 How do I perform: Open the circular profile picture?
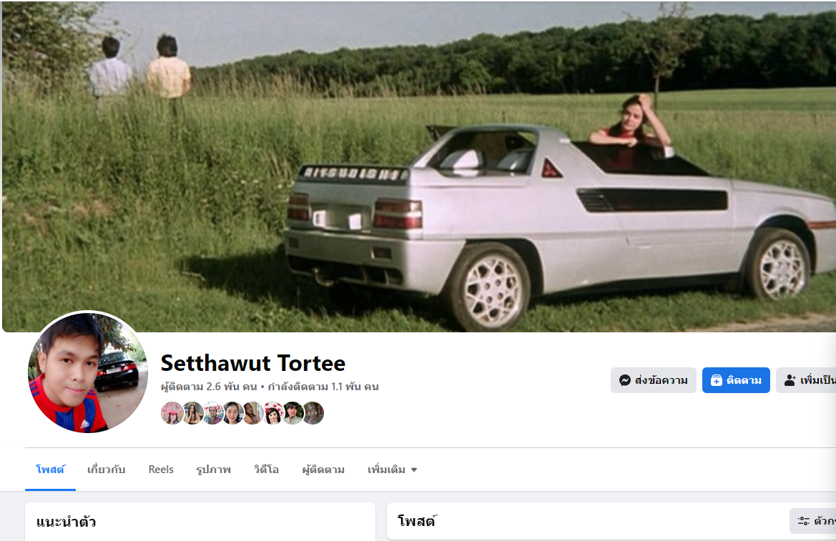tap(88, 372)
